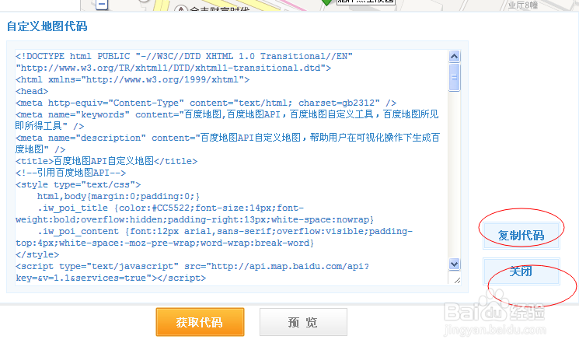Click the "key=&v=1.1&services=true" line
The width and height of the screenshot is (579, 350).
click(x=111, y=278)
